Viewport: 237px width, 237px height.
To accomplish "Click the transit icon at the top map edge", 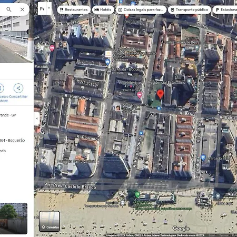I will click(121, 2).
